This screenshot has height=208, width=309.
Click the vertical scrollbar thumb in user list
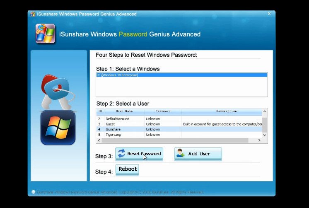pos(265,125)
